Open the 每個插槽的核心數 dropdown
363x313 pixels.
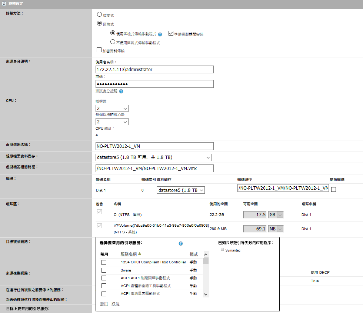pyautogui.click(x=112, y=122)
